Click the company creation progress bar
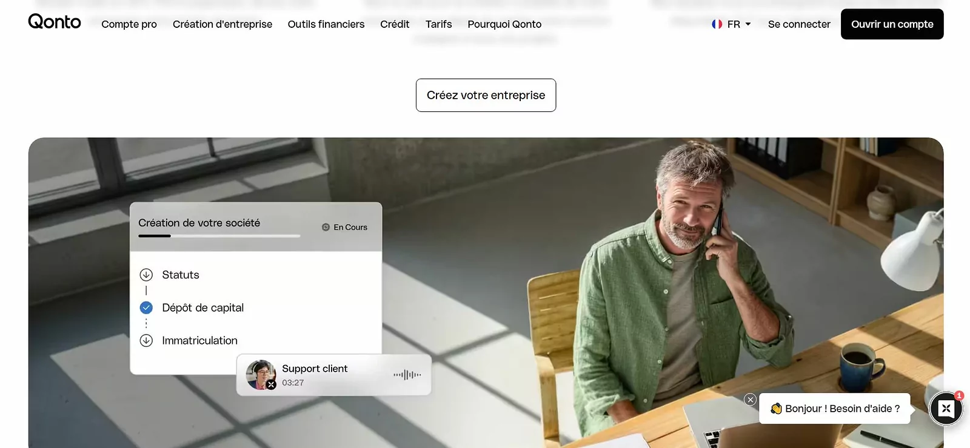Screen dimensions: 970x448 [219, 236]
